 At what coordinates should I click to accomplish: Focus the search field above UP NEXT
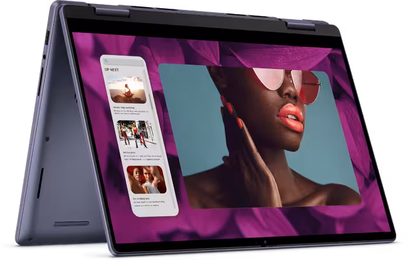click(124, 61)
